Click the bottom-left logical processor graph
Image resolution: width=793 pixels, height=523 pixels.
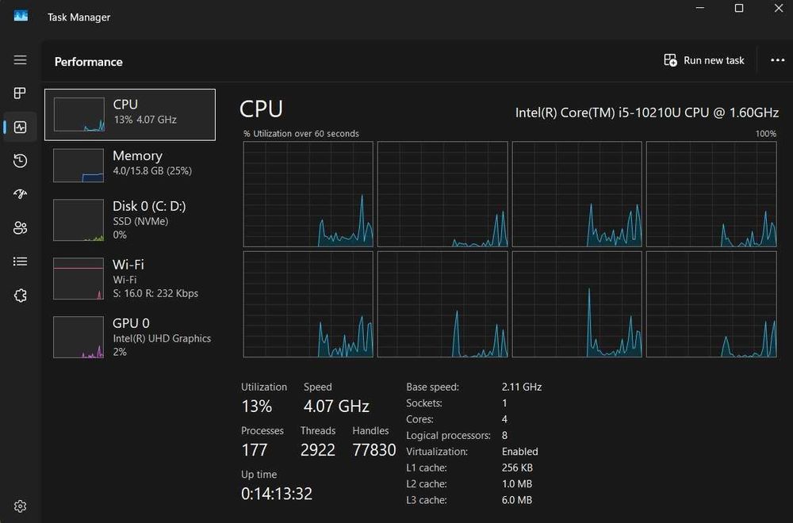coord(308,304)
